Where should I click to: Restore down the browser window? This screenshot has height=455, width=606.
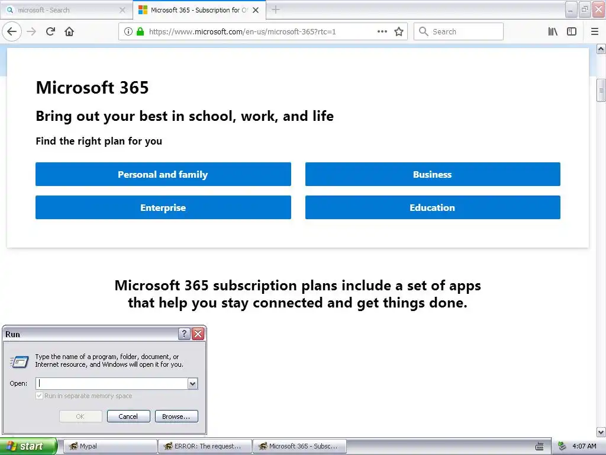[x=584, y=9]
